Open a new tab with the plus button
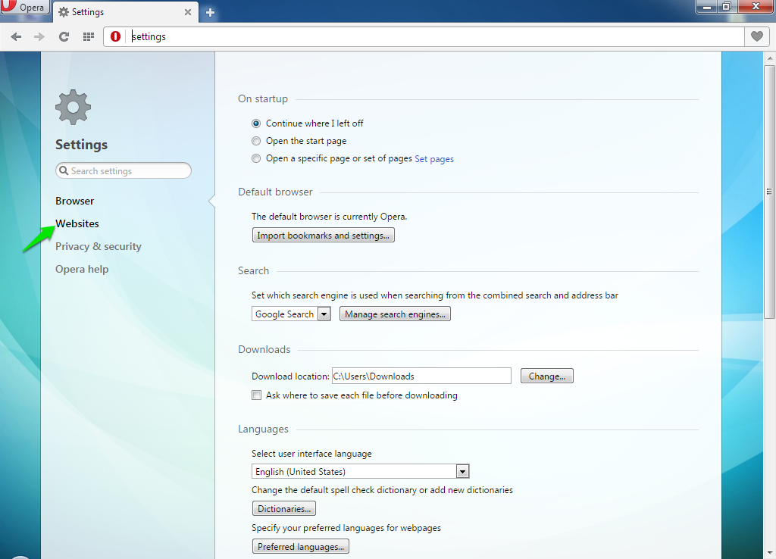The height and width of the screenshot is (559, 776). (210, 11)
